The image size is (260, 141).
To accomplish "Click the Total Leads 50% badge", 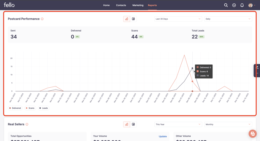I will 201,37.
